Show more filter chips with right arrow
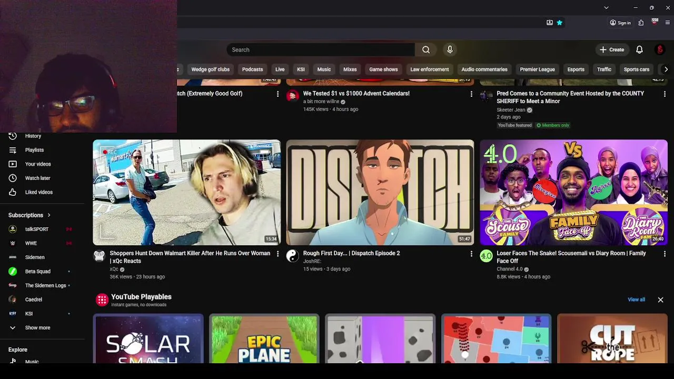 666,69
